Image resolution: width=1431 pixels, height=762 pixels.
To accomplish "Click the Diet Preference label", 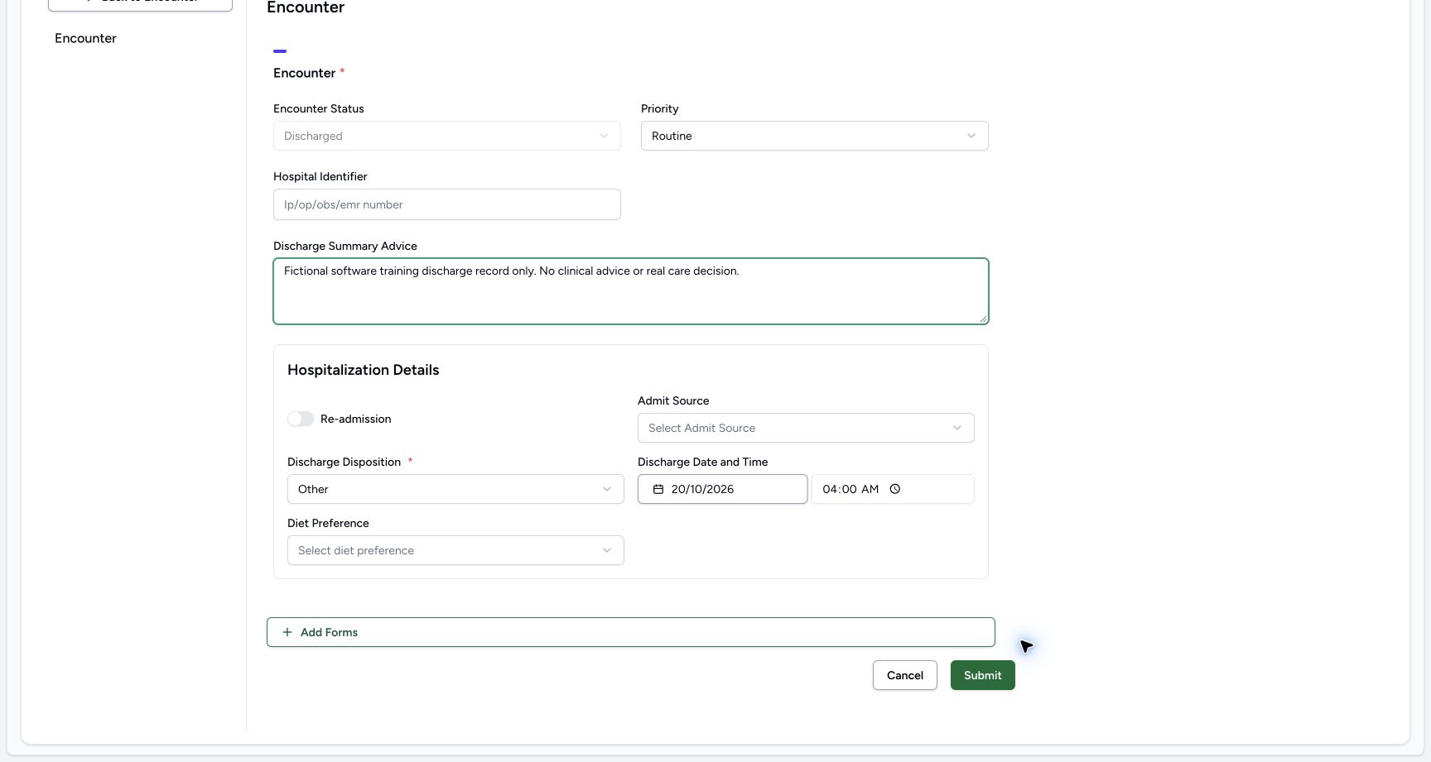I will 328,523.
